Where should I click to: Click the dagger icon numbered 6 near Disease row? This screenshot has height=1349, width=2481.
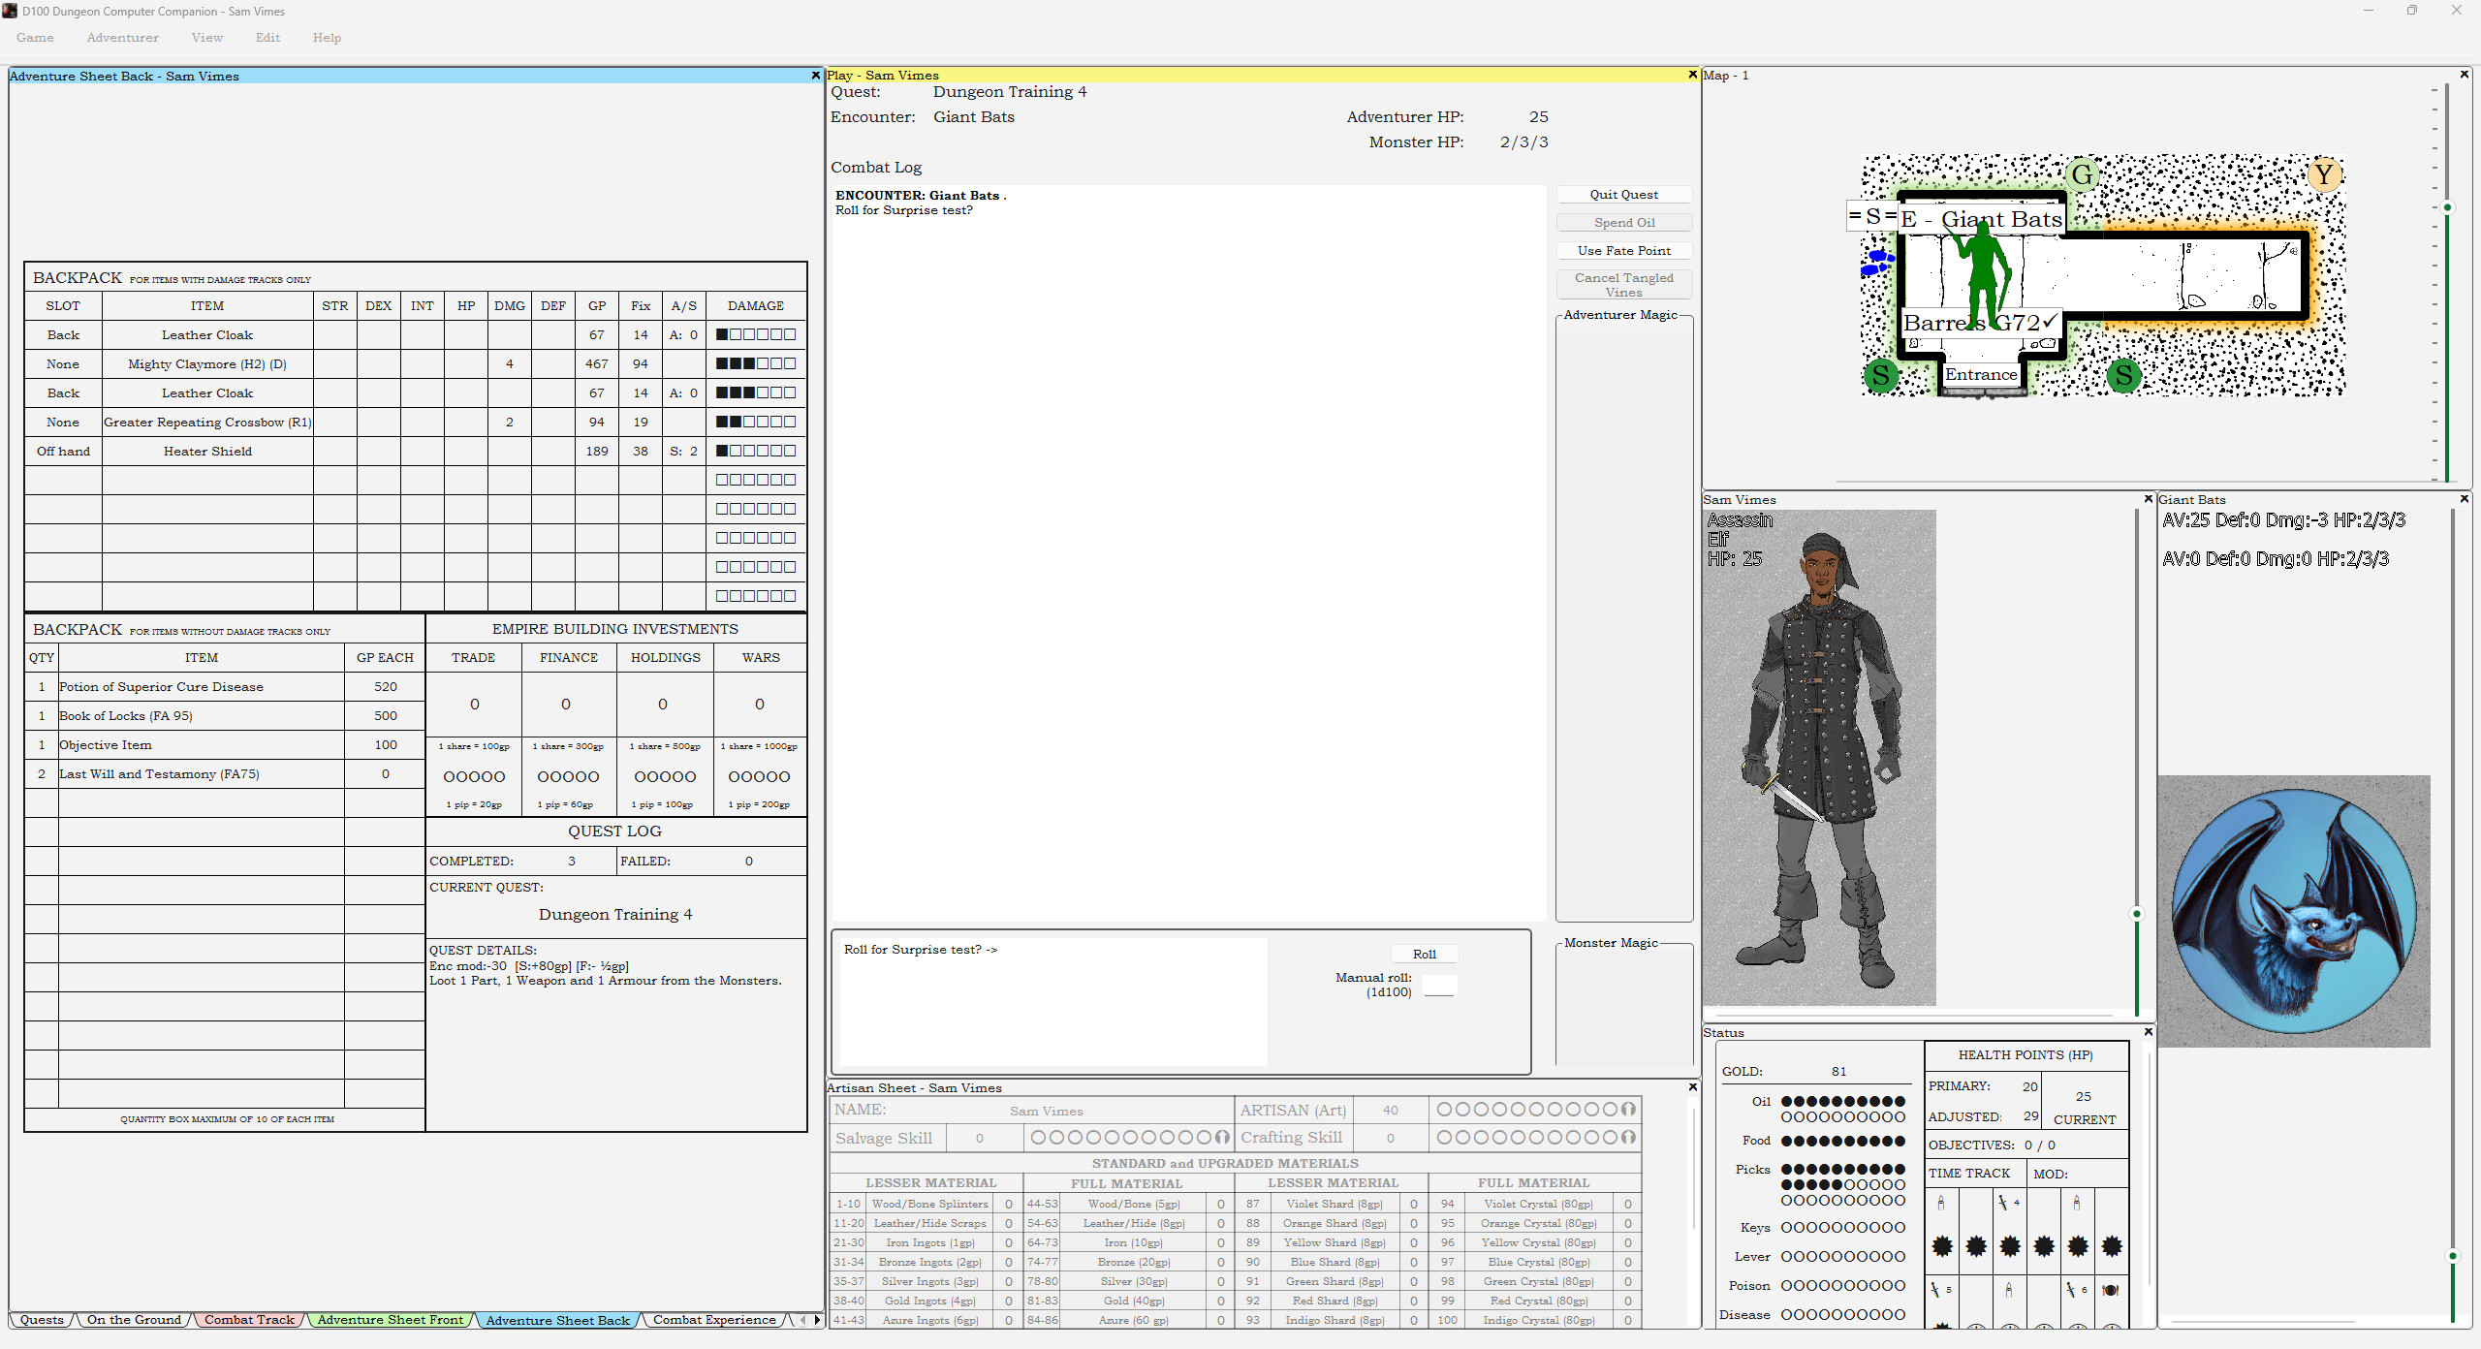[x=2072, y=1291]
